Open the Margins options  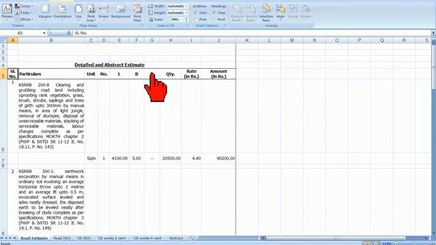(45, 13)
